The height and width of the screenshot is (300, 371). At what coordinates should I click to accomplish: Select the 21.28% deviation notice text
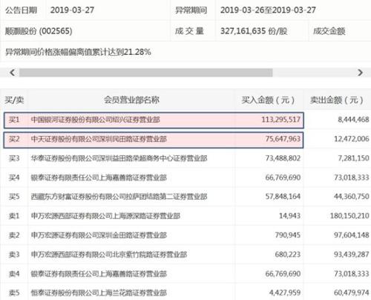coord(78,52)
